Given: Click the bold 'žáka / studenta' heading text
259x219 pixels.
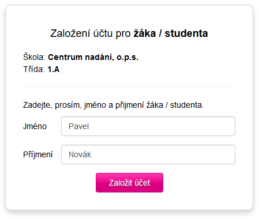Looking at the screenshot, I should [x=171, y=33].
